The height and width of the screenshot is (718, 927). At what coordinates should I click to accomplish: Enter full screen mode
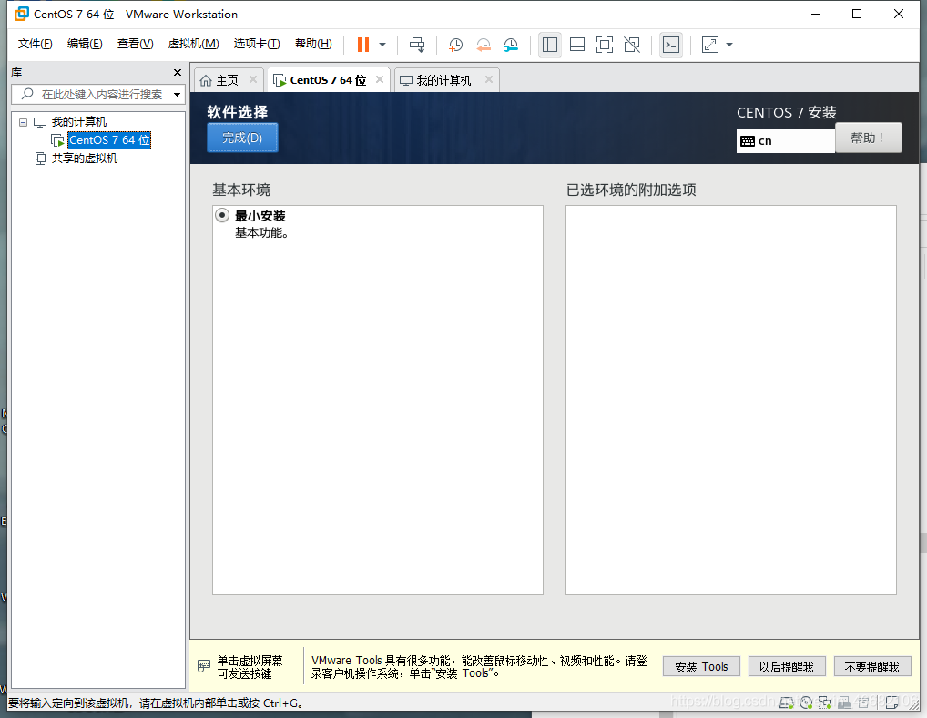[x=605, y=45]
